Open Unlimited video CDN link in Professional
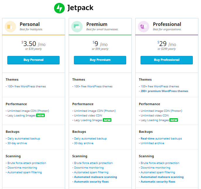The image size is (201, 189). click(x=155, y=116)
